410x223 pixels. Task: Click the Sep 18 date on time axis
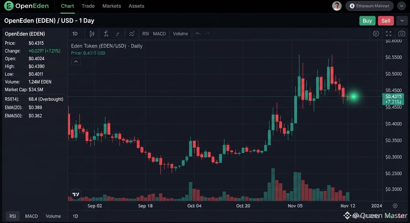(145, 206)
